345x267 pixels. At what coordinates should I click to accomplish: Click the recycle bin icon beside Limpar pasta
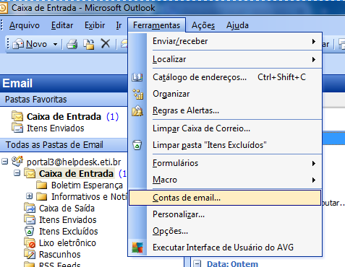pos(137,145)
